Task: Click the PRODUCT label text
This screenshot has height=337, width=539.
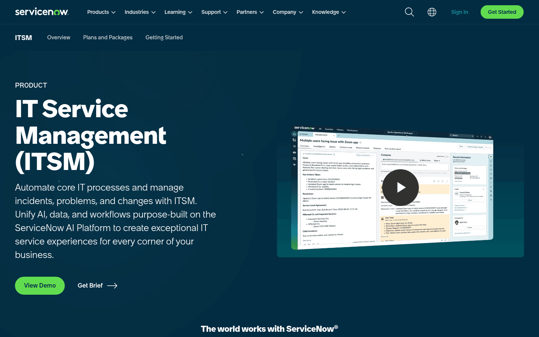Action: coord(31,85)
